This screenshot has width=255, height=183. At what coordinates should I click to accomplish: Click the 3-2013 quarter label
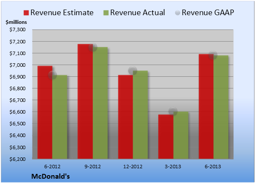(x=173, y=167)
